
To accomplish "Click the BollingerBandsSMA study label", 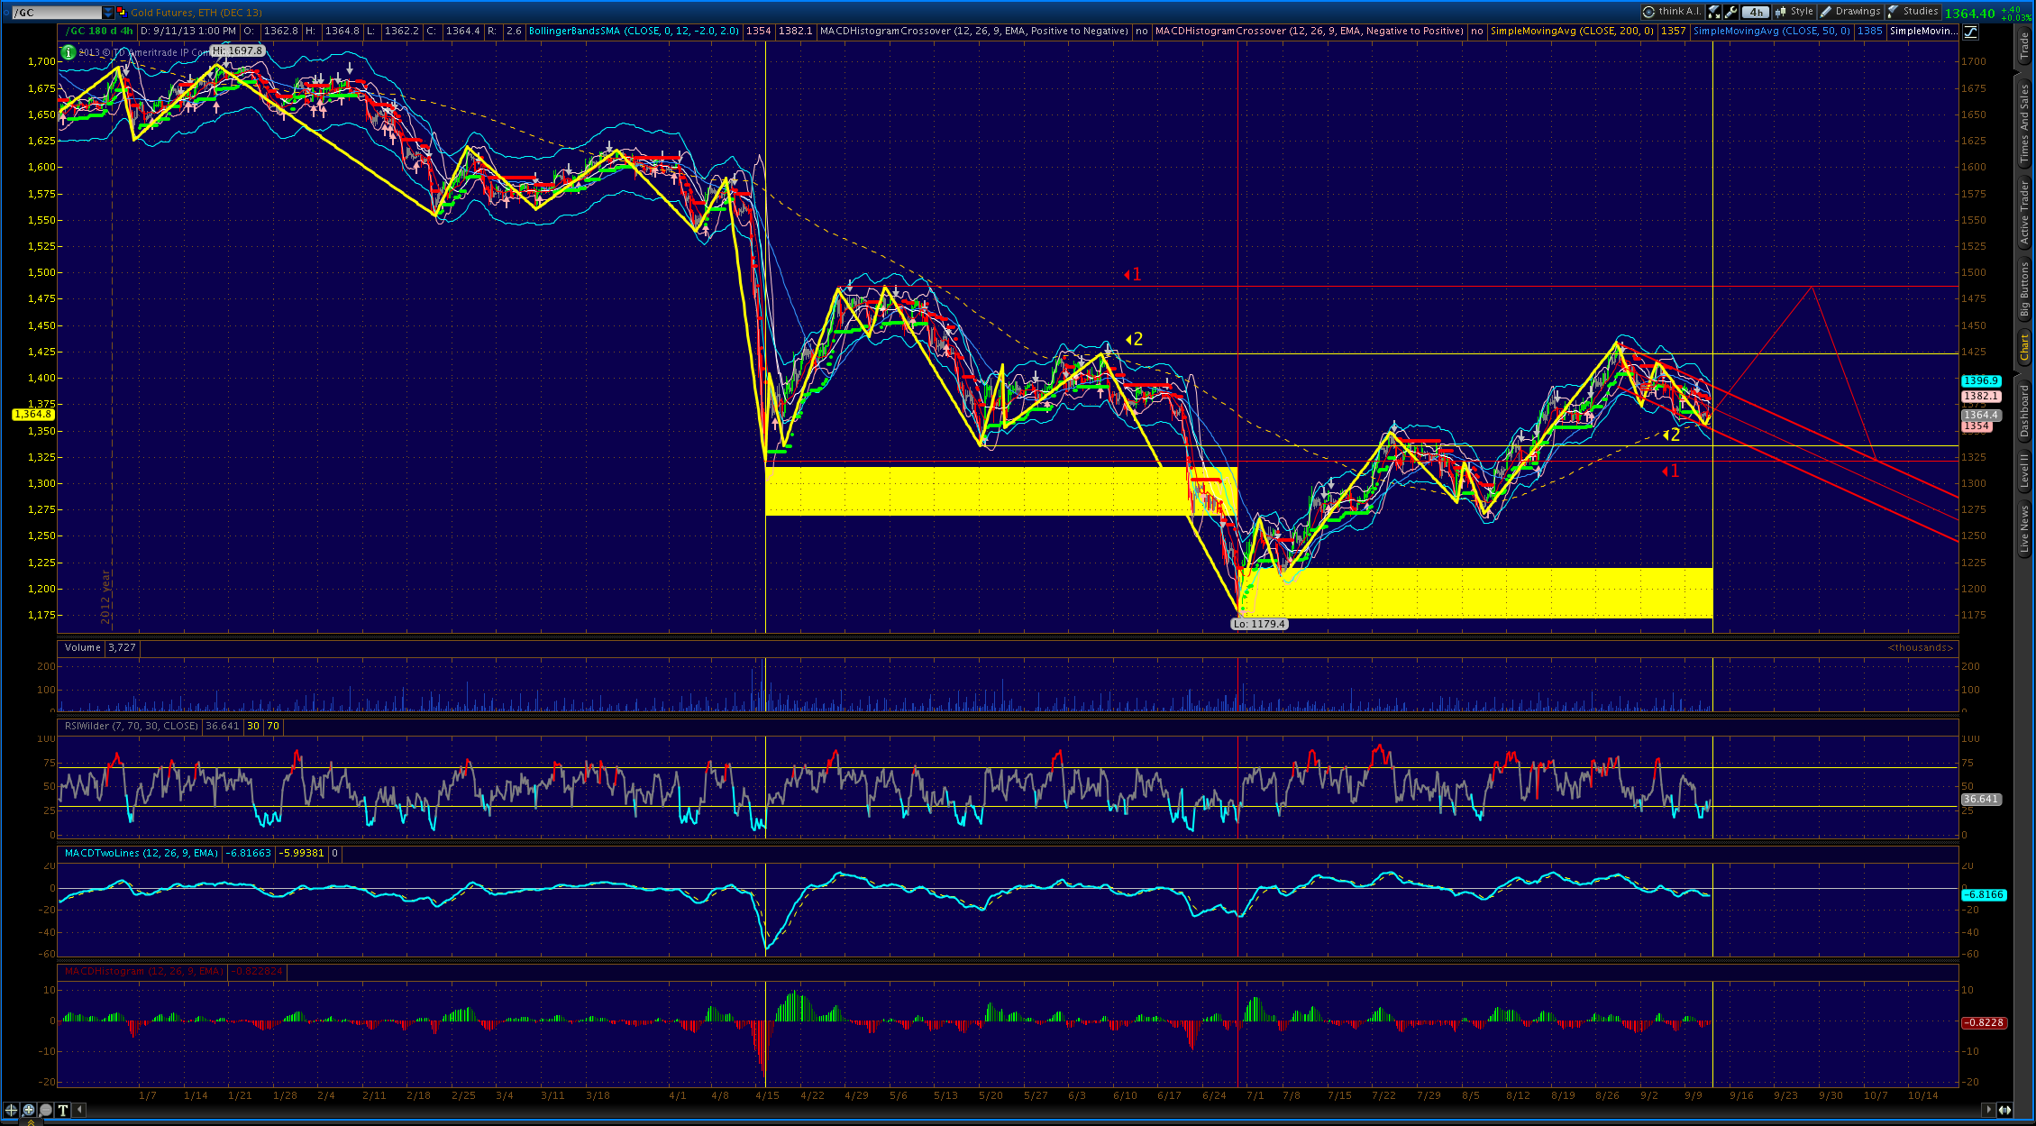I will (634, 32).
